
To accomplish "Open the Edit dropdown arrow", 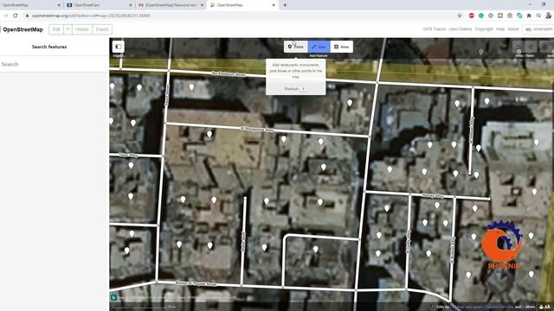I will point(68,29).
